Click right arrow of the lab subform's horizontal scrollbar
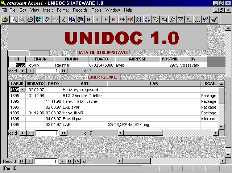Image resolution: width=232 pixels, height=173 pixels. tap(216, 133)
